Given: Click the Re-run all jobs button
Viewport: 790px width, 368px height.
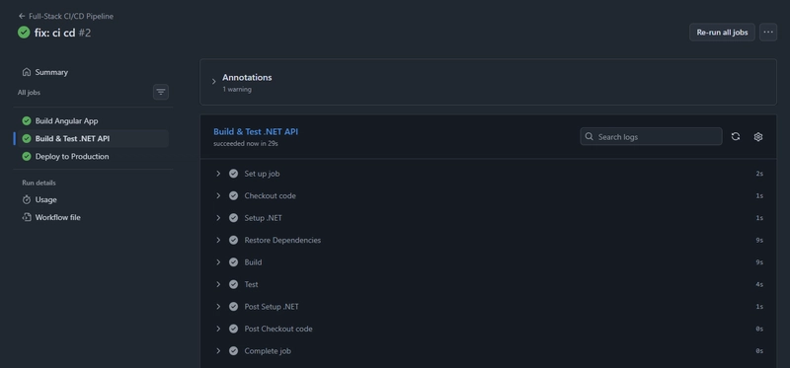Looking at the screenshot, I should tap(722, 33).
